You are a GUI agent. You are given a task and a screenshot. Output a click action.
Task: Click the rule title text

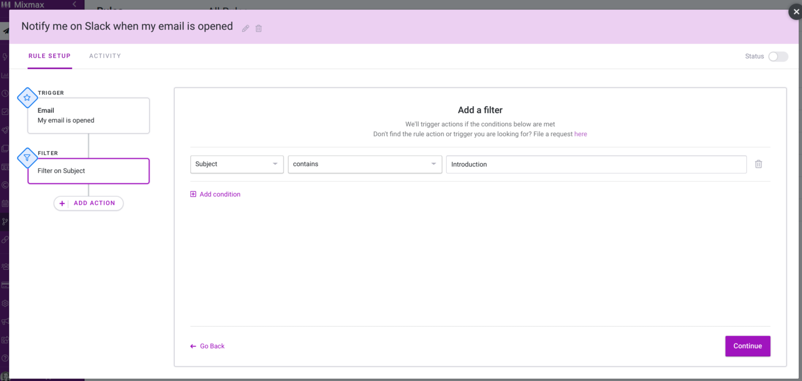point(127,26)
